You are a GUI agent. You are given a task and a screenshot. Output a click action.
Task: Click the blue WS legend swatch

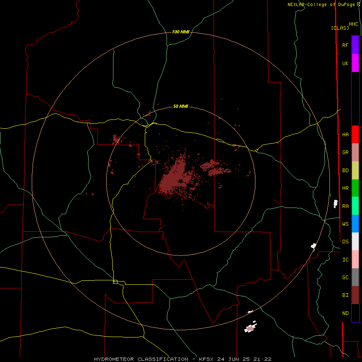coord(355,224)
